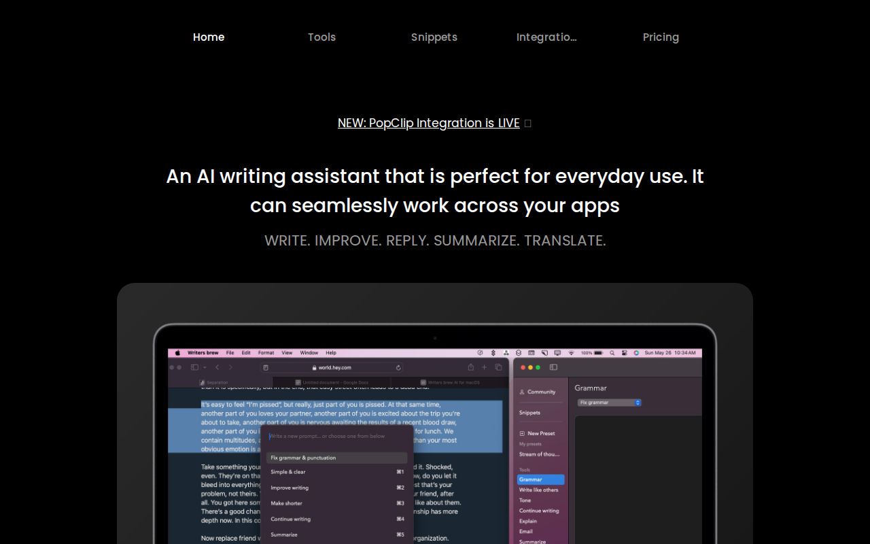Expand the chevron beside the sidebar button
This screenshot has height=544, width=870.
205,367
